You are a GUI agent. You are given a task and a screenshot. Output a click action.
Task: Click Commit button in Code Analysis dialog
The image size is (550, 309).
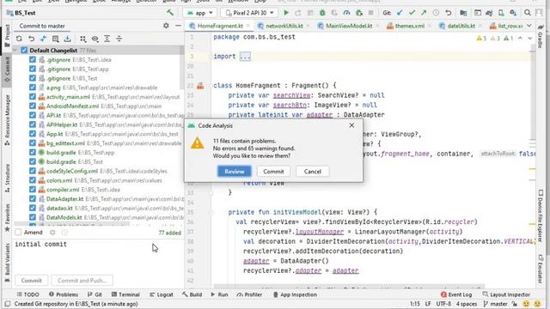273,172
